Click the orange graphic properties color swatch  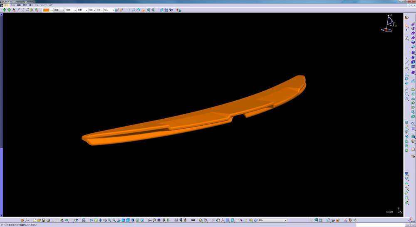(x=47, y=10)
